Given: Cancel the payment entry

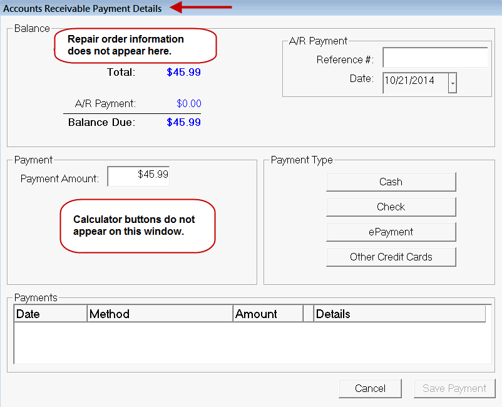Looking at the screenshot, I should (370, 388).
